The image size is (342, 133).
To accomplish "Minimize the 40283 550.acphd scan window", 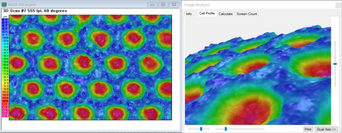I will point(152,5).
